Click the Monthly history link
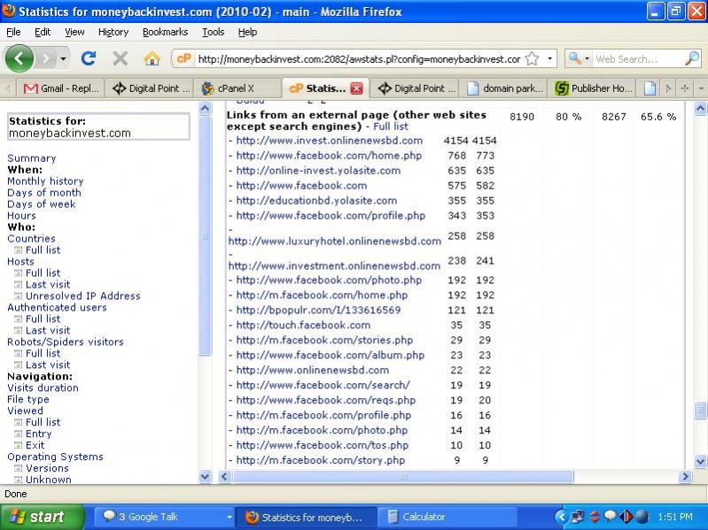 (x=45, y=181)
